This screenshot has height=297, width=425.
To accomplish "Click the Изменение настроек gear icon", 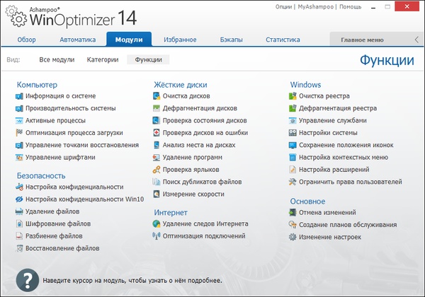I will pyautogui.click(x=294, y=236).
